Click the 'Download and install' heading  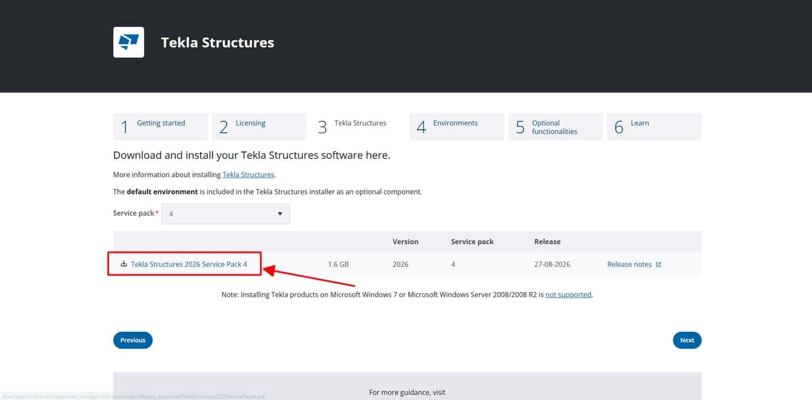click(252, 155)
